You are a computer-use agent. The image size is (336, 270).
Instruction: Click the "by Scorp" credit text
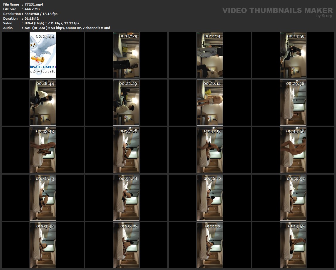click(x=324, y=16)
